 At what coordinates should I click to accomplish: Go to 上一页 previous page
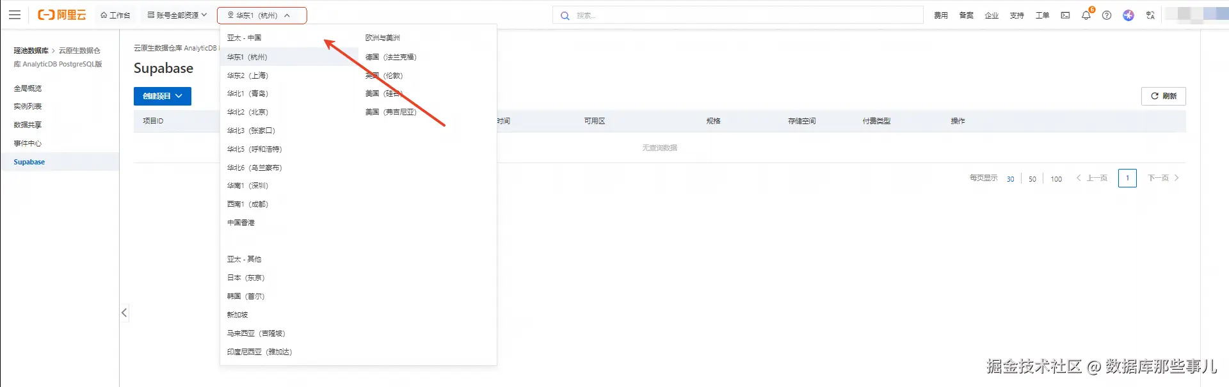[x=1091, y=178]
